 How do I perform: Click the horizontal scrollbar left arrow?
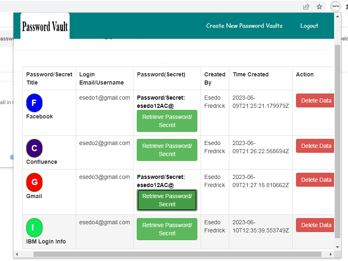coord(17,254)
